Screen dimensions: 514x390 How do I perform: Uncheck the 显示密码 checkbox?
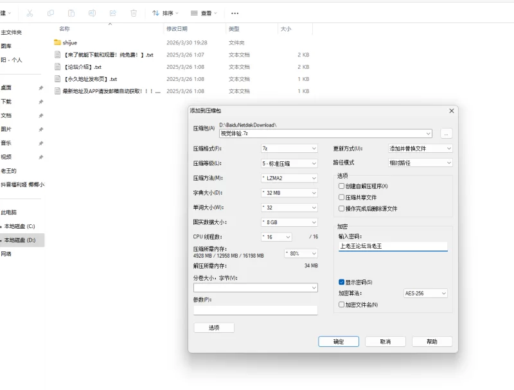pos(342,282)
